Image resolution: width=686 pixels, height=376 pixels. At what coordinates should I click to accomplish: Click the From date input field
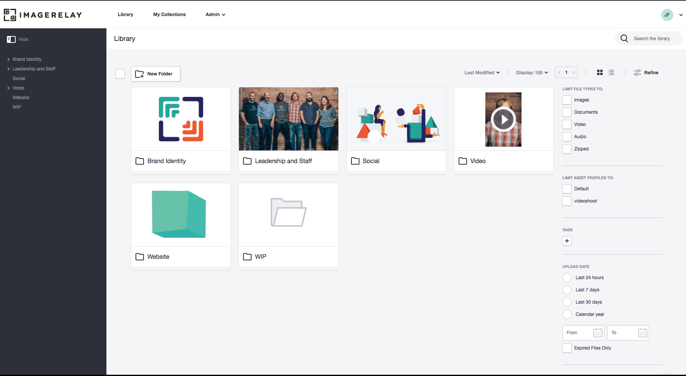coord(583,333)
